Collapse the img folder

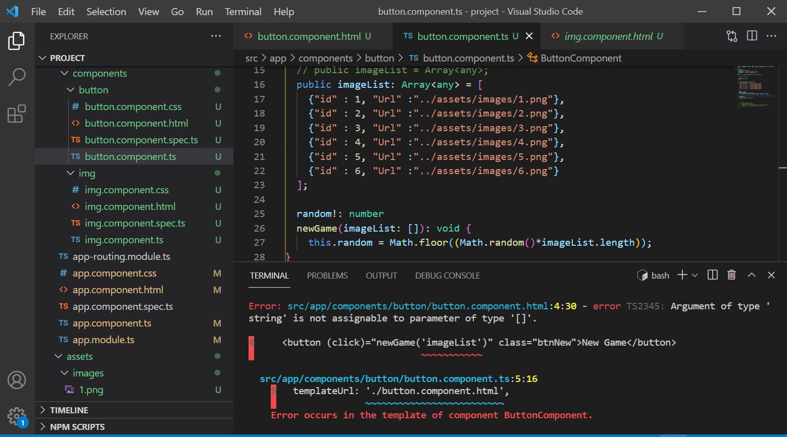coord(134,173)
